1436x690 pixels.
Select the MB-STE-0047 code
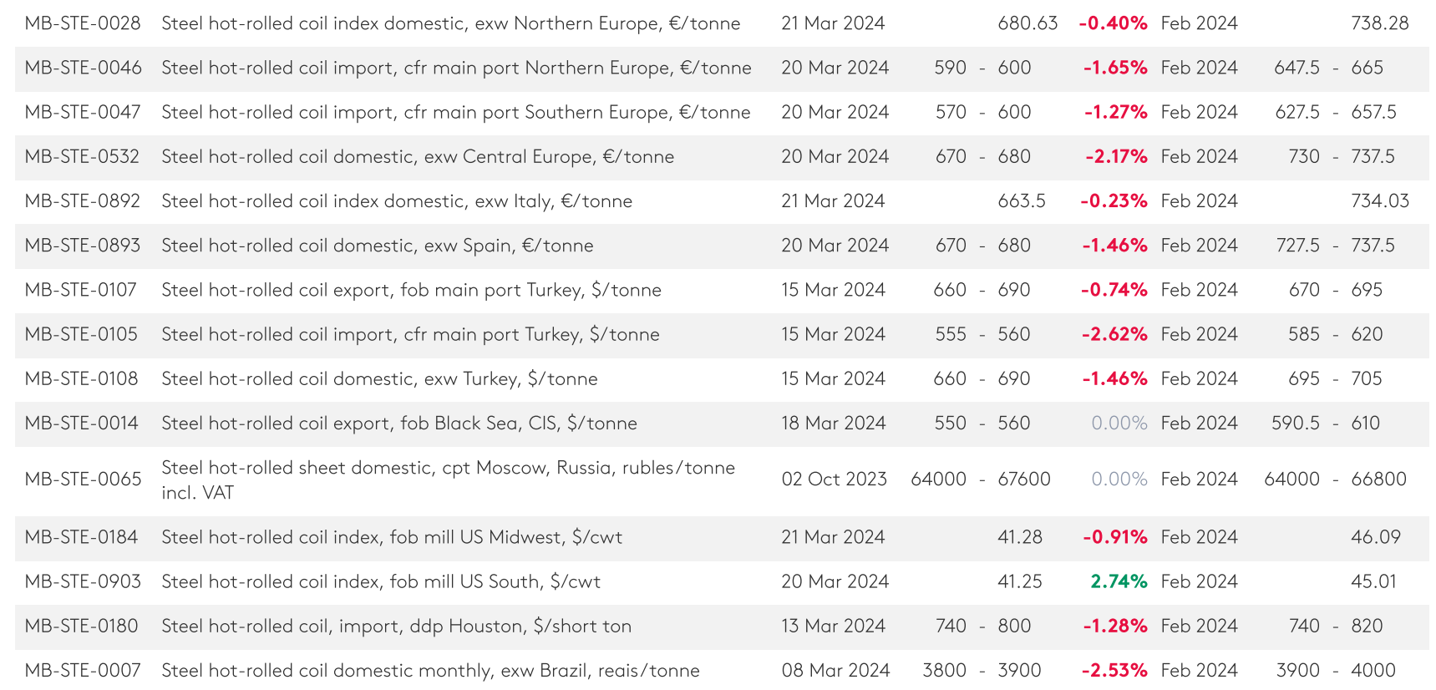click(83, 112)
